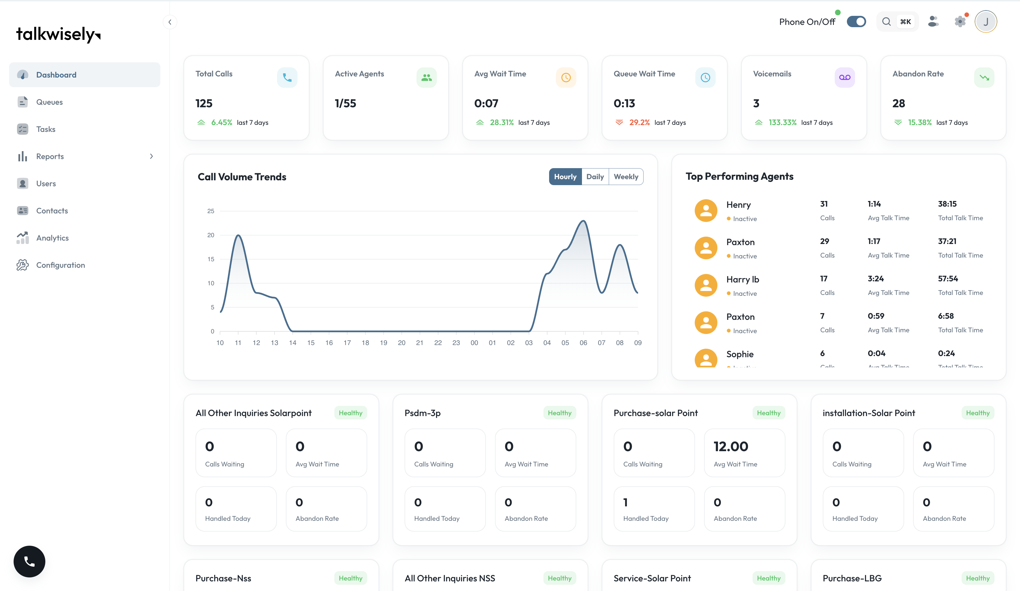Open the settings gear icon

[960, 22]
